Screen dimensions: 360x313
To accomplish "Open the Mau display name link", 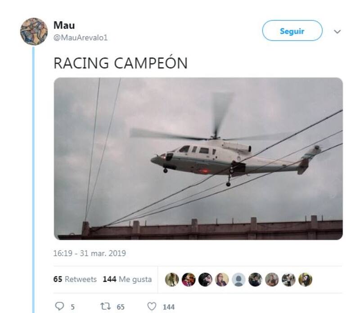I will point(64,25).
